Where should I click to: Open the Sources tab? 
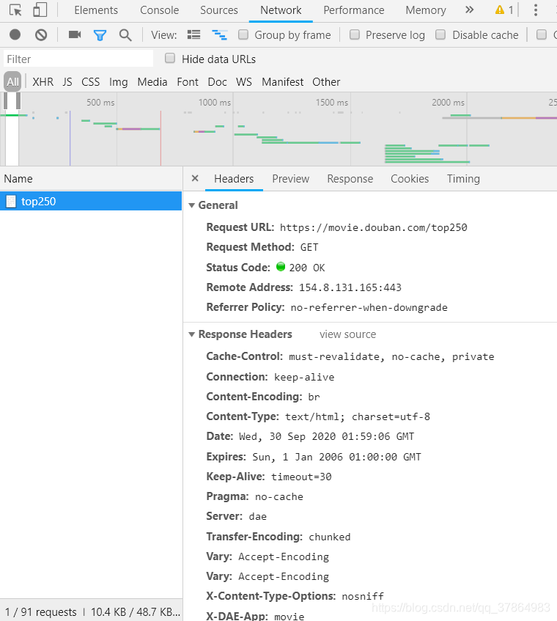pyautogui.click(x=219, y=10)
